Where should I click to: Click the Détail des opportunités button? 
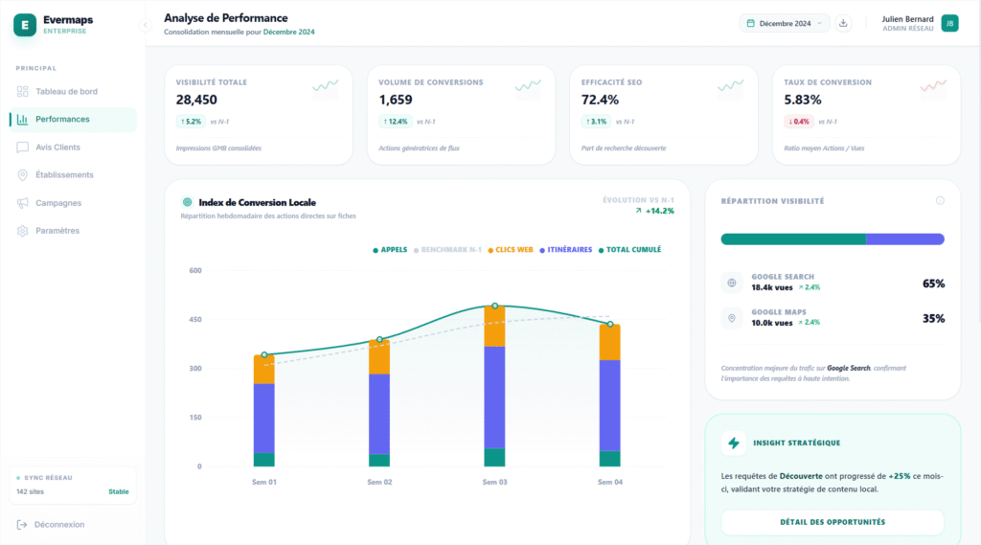click(832, 522)
